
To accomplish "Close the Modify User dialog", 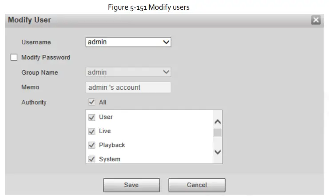I will pos(316,20).
